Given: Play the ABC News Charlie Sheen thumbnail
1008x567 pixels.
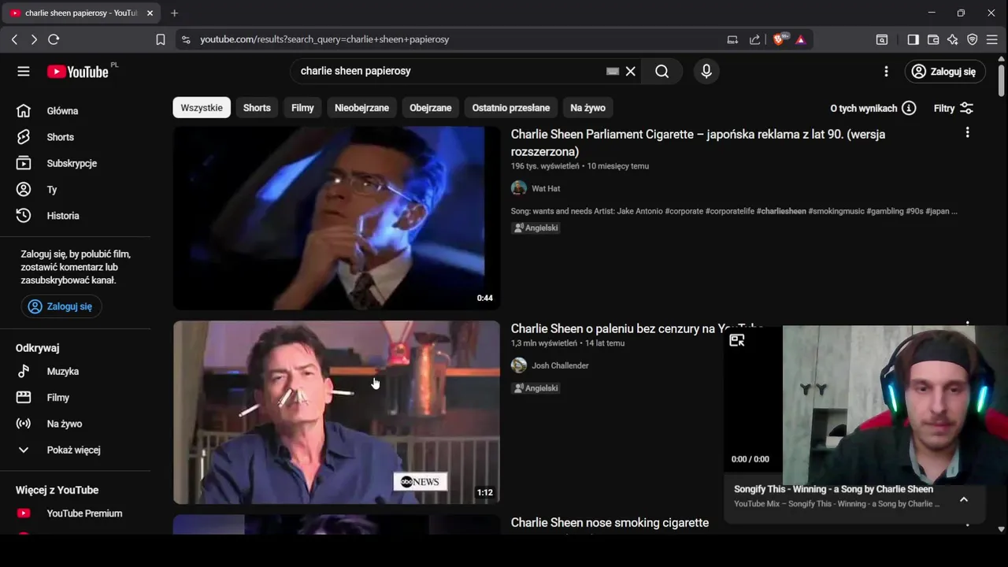Looking at the screenshot, I should [x=336, y=412].
